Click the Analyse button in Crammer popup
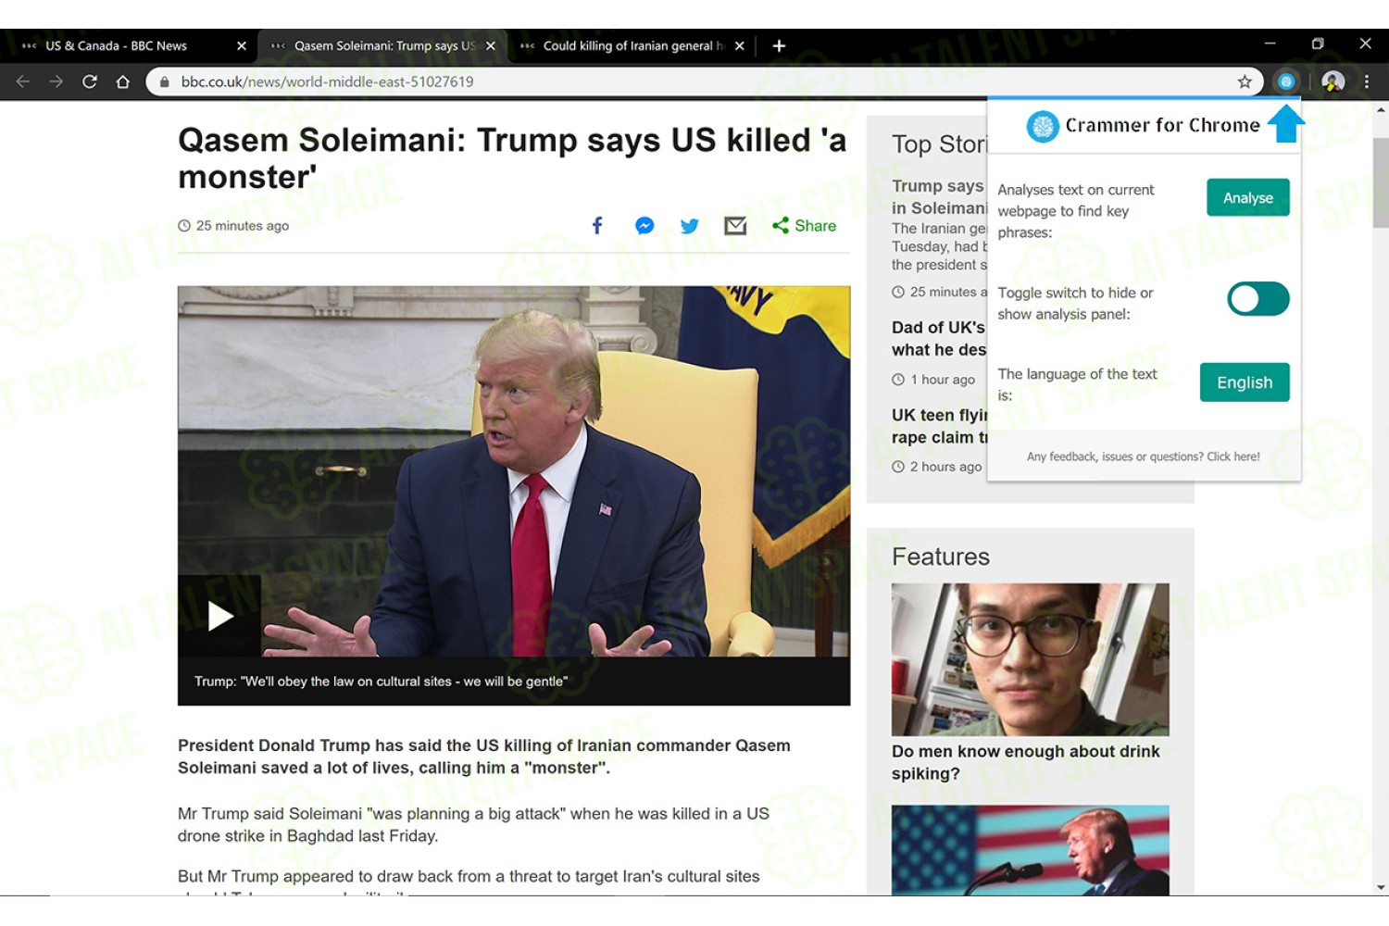The width and height of the screenshot is (1389, 926). click(1247, 197)
